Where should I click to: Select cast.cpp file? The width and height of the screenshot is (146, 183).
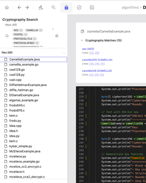tap(34, 80)
